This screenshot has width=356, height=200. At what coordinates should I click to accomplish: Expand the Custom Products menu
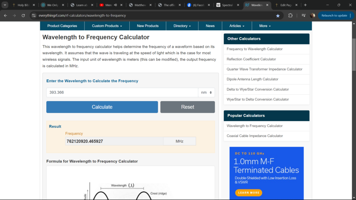coord(107,26)
